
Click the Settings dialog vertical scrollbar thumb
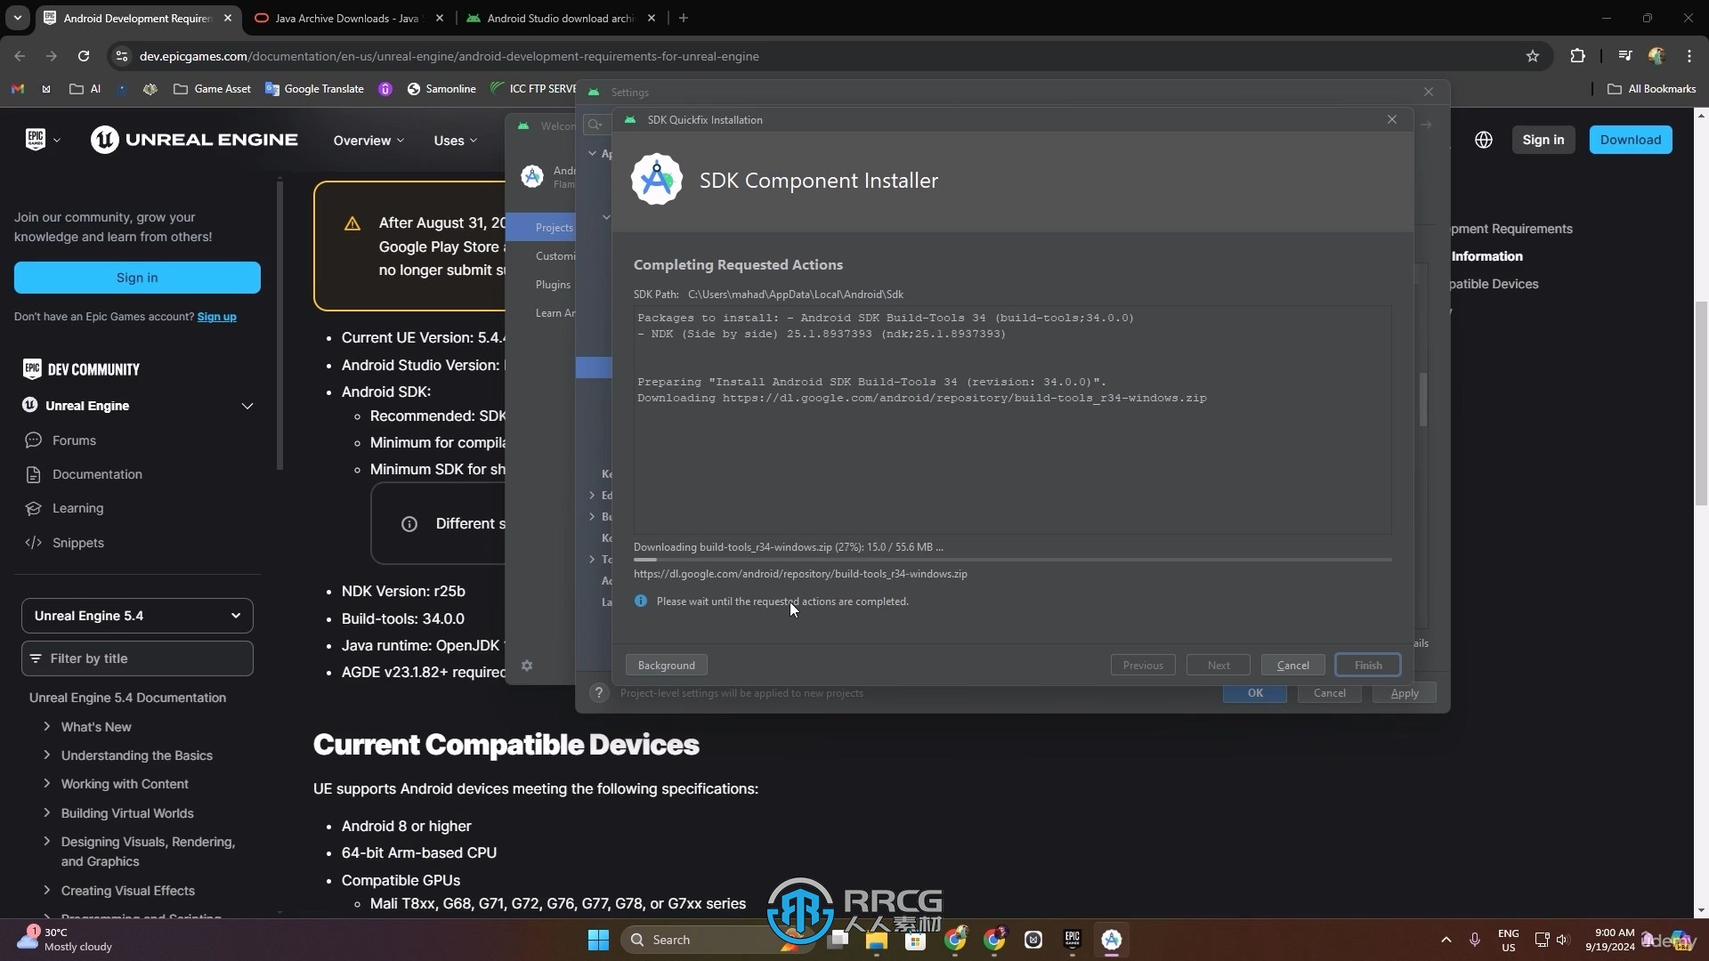tap(1423, 399)
